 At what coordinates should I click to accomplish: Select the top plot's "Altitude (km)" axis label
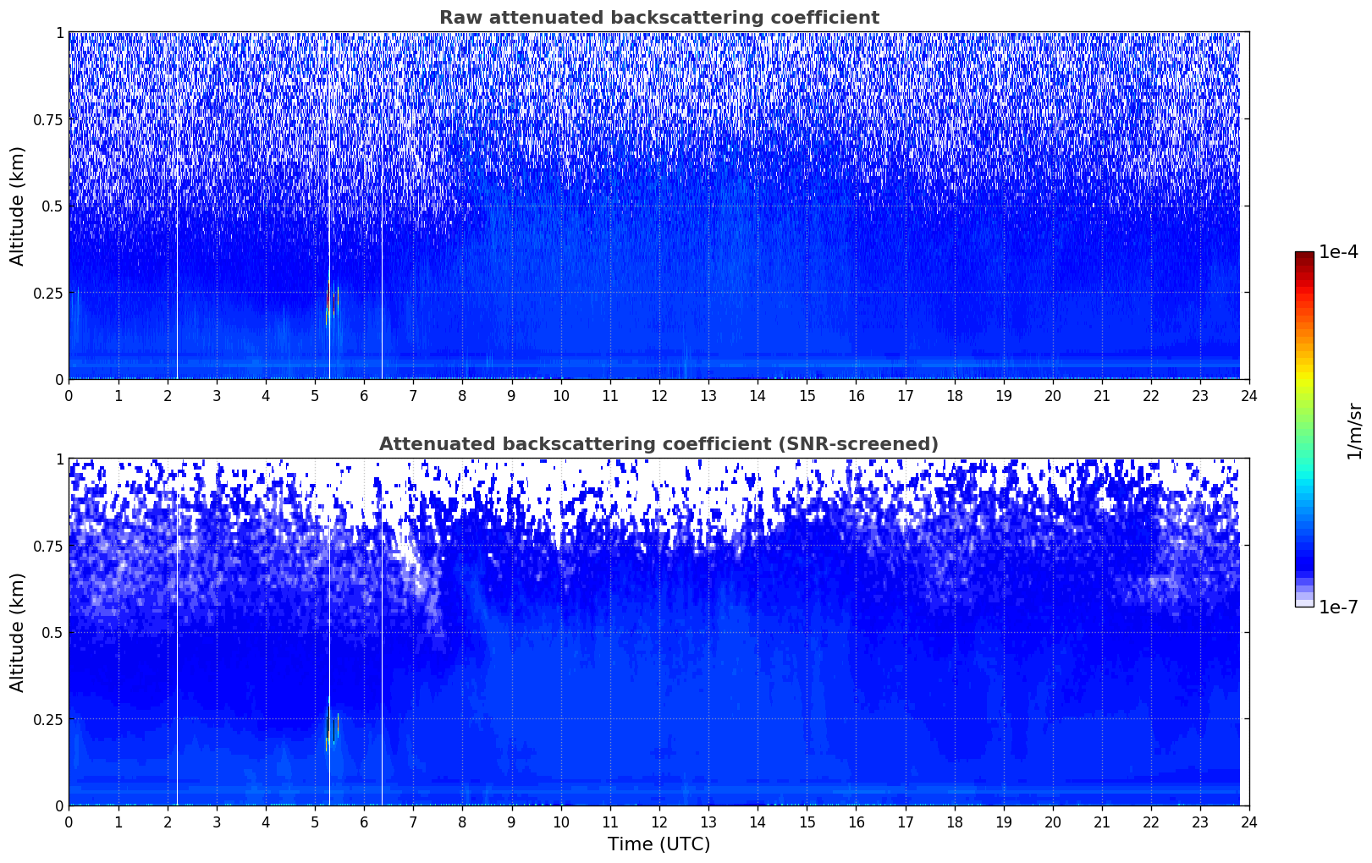pyautogui.click(x=18, y=206)
